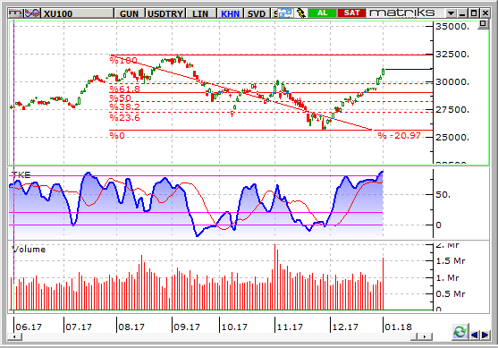Screen dimensions: 498x348
Task: Click the 07.17 date marker
Action: [79, 327]
